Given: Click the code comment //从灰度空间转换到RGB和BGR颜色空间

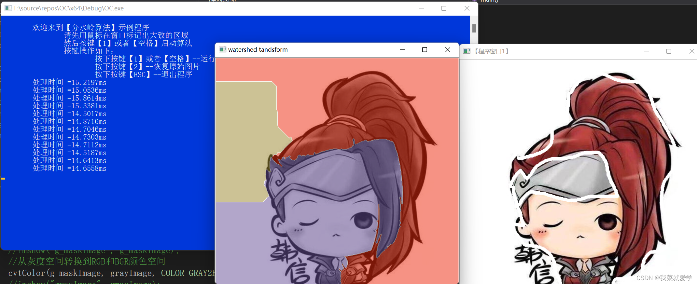Looking at the screenshot, I should coord(87,261).
